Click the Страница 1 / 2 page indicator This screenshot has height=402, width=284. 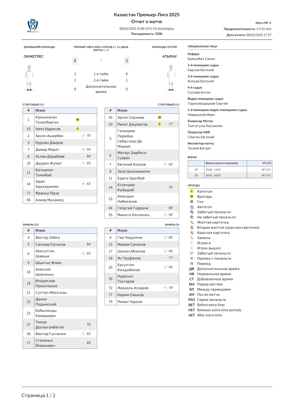click(x=39, y=395)
